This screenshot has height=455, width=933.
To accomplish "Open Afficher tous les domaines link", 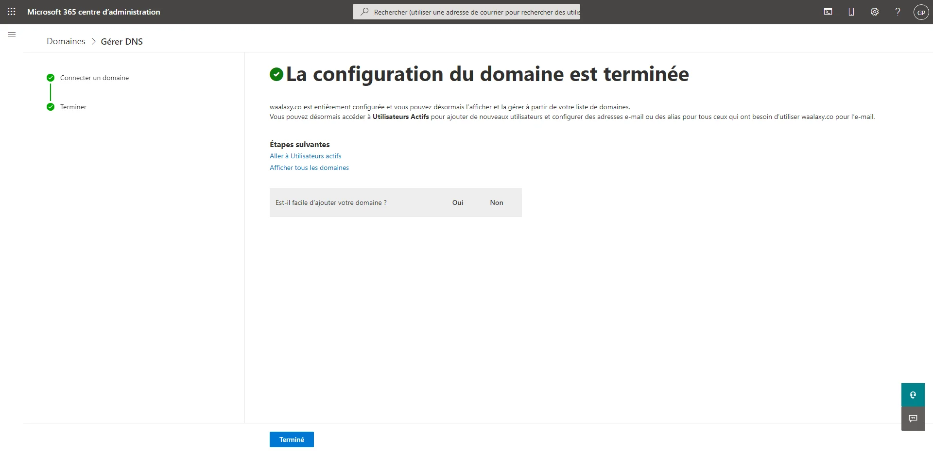I will click(309, 168).
